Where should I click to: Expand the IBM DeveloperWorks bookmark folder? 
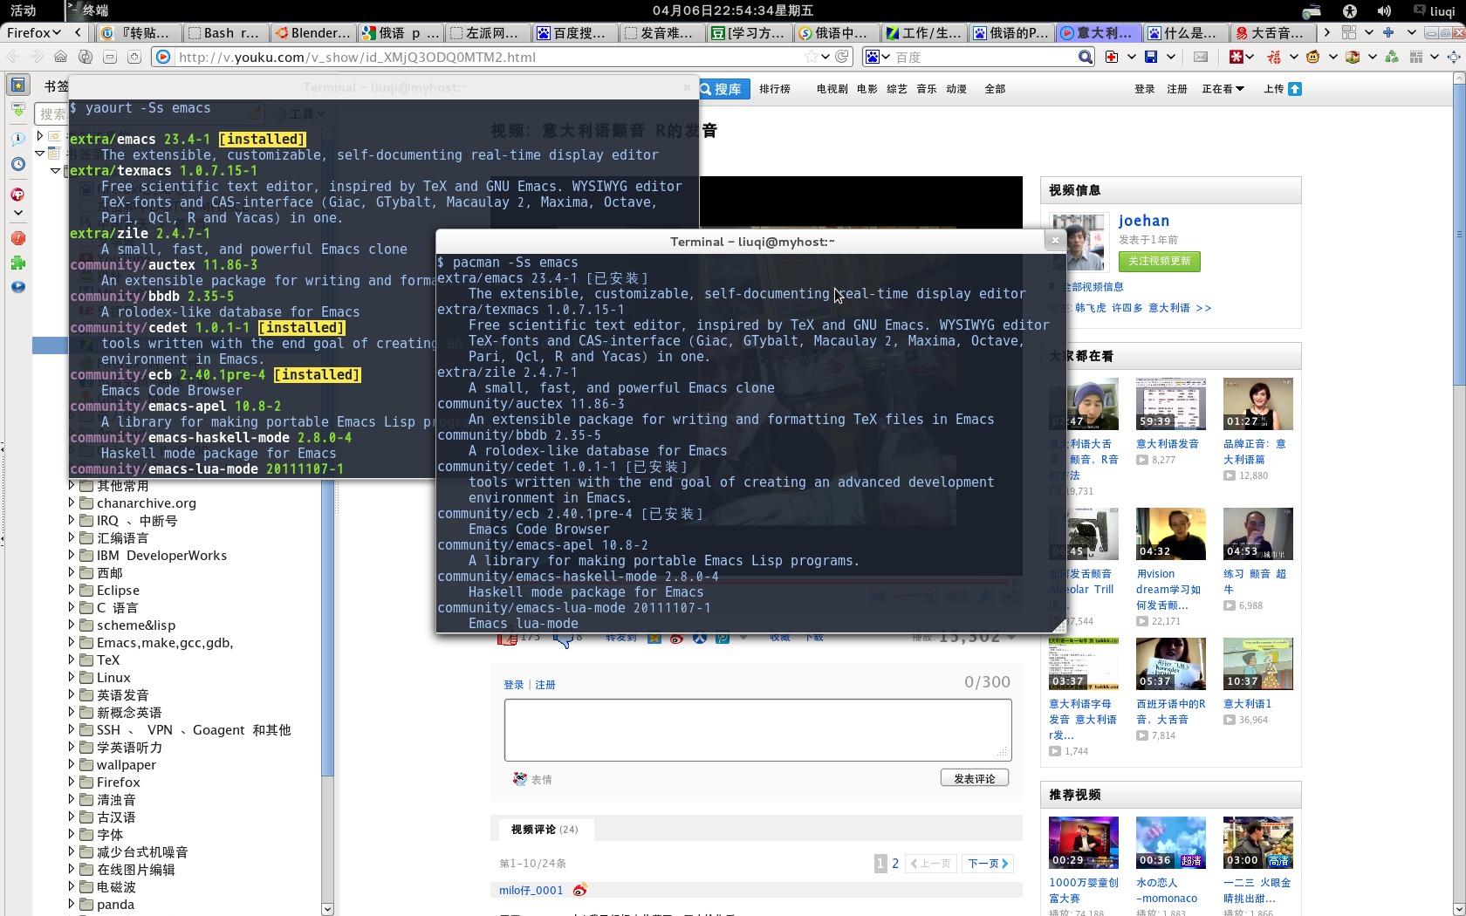click(72, 555)
